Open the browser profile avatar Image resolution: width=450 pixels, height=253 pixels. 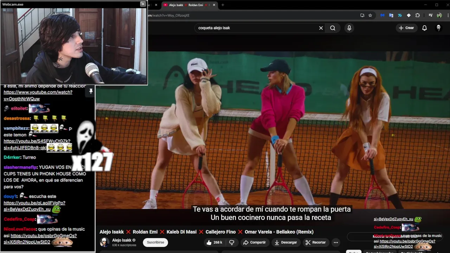point(439,15)
